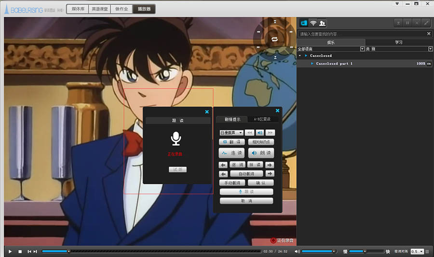Adjust the volume slider
The height and width of the screenshot is (257, 434).
pos(319,251)
